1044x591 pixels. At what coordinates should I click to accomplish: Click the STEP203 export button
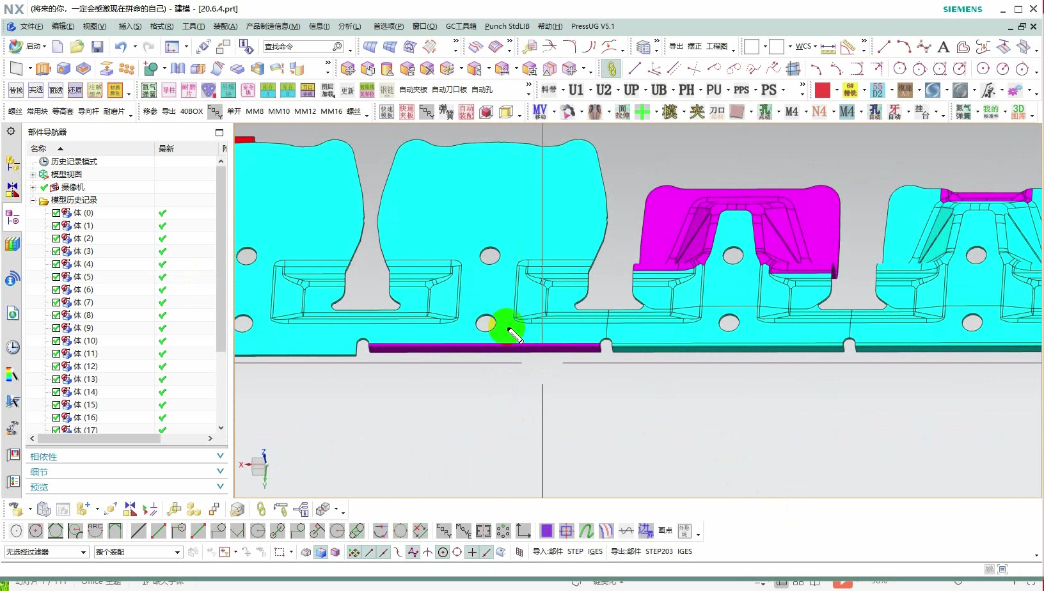659,551
